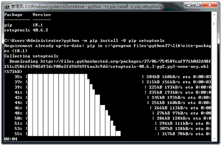Click the 'Version' column header text

[42, 15]
